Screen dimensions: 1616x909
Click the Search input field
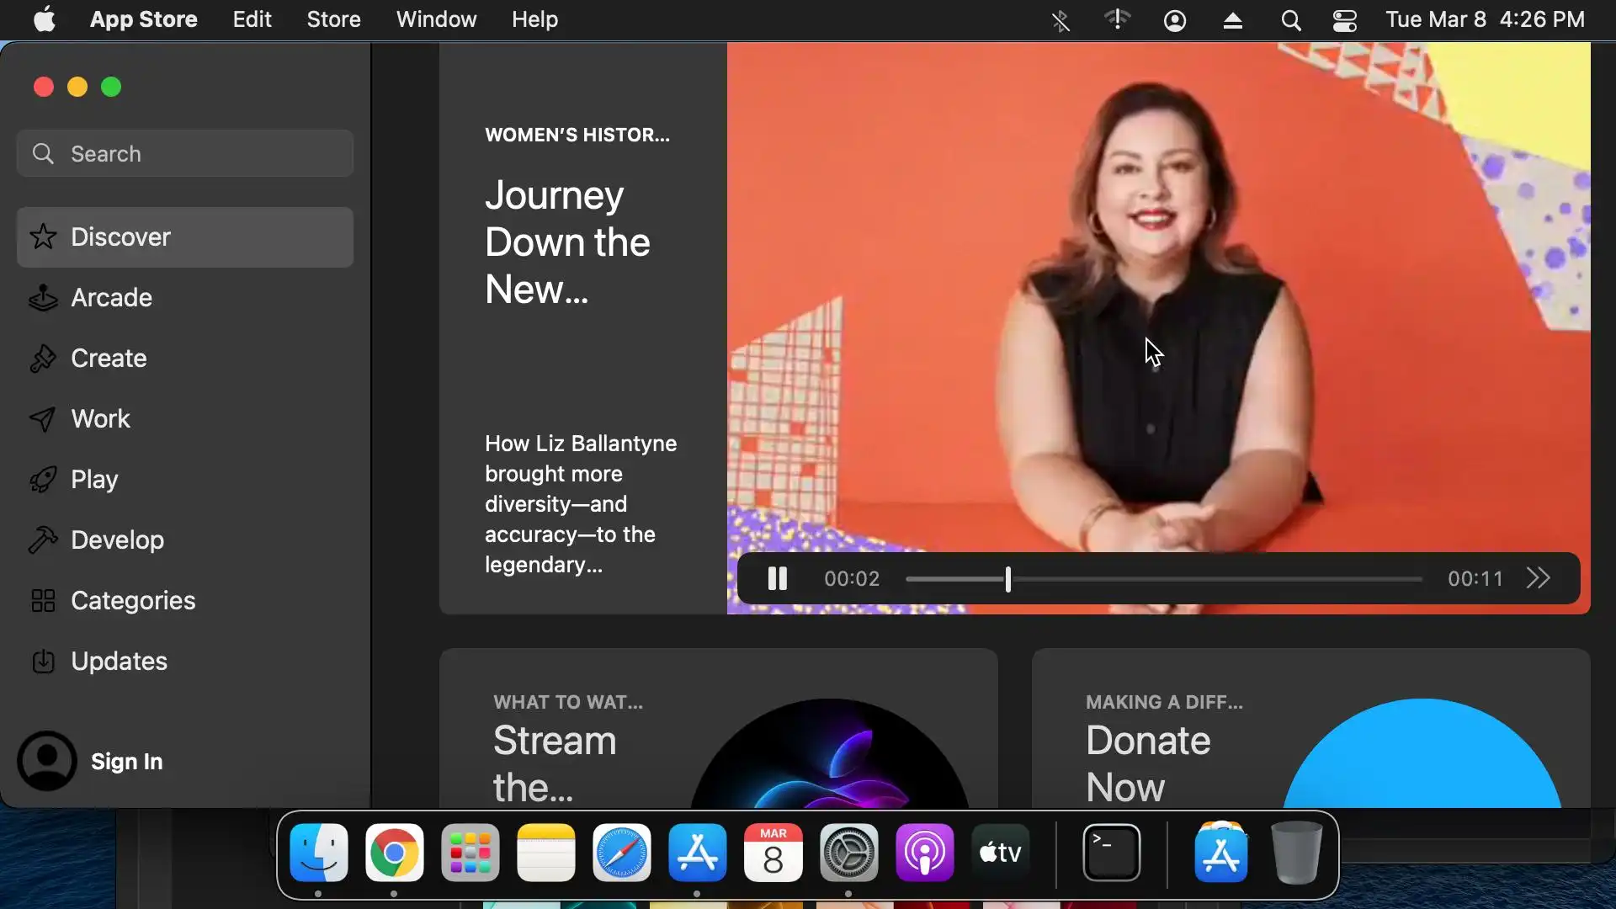pos(185,154)
